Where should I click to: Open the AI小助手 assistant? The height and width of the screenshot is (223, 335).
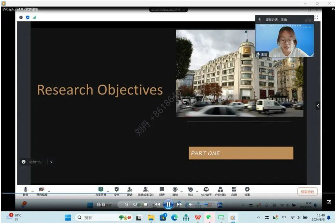click(x=206, y=190)
